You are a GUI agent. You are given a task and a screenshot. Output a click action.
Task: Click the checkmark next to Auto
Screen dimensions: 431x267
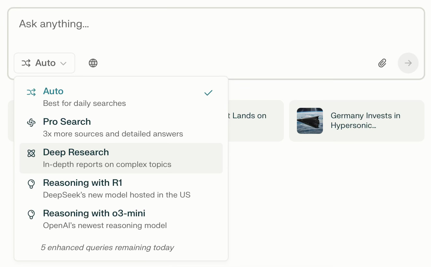click(208, 93)
